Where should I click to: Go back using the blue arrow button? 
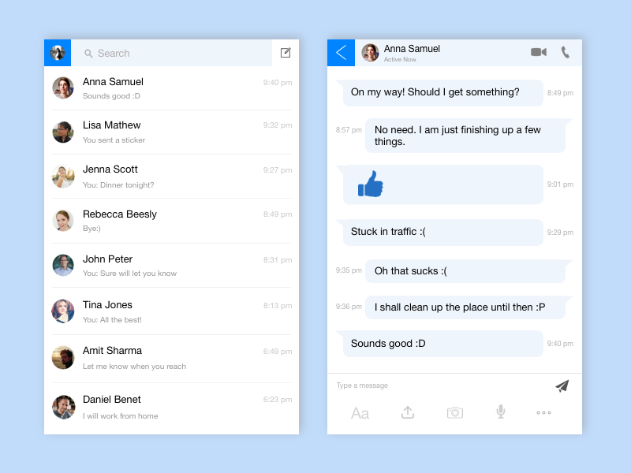coord(341,53)
